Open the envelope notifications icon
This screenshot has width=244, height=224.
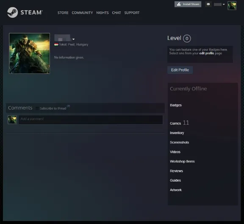point(208,4)
